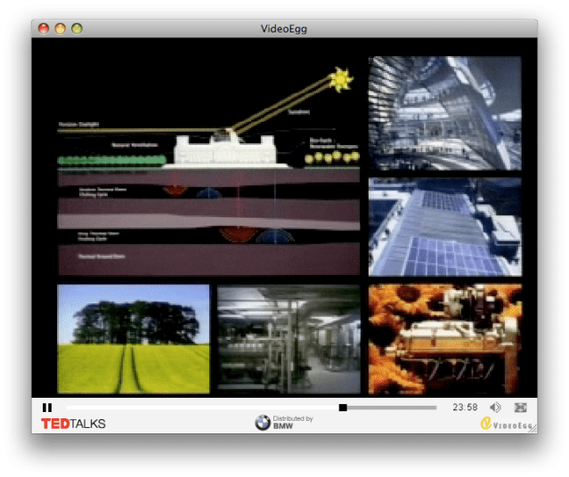Image resolution: width=569 pixels, height=477 pixels.
Task: Click the VideoEgg window title bar text
Action: tap(284, 28)
